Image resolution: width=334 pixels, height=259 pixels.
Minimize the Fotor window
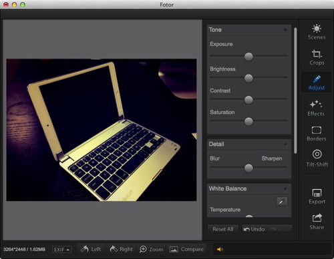click(14, 5)
